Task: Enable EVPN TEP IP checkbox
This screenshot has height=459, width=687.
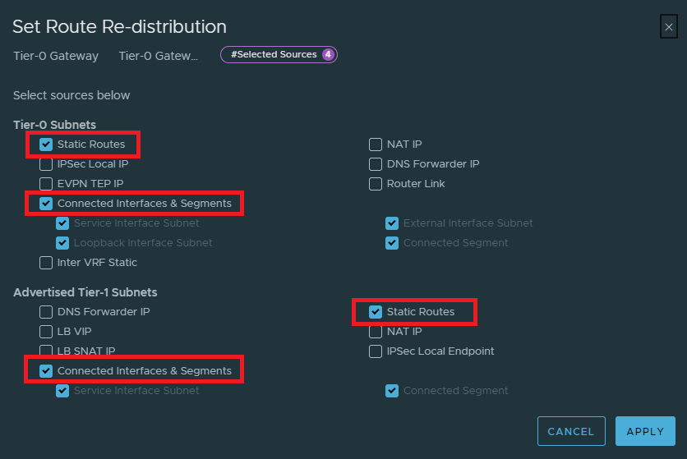Action: click(x=46, y=184)
